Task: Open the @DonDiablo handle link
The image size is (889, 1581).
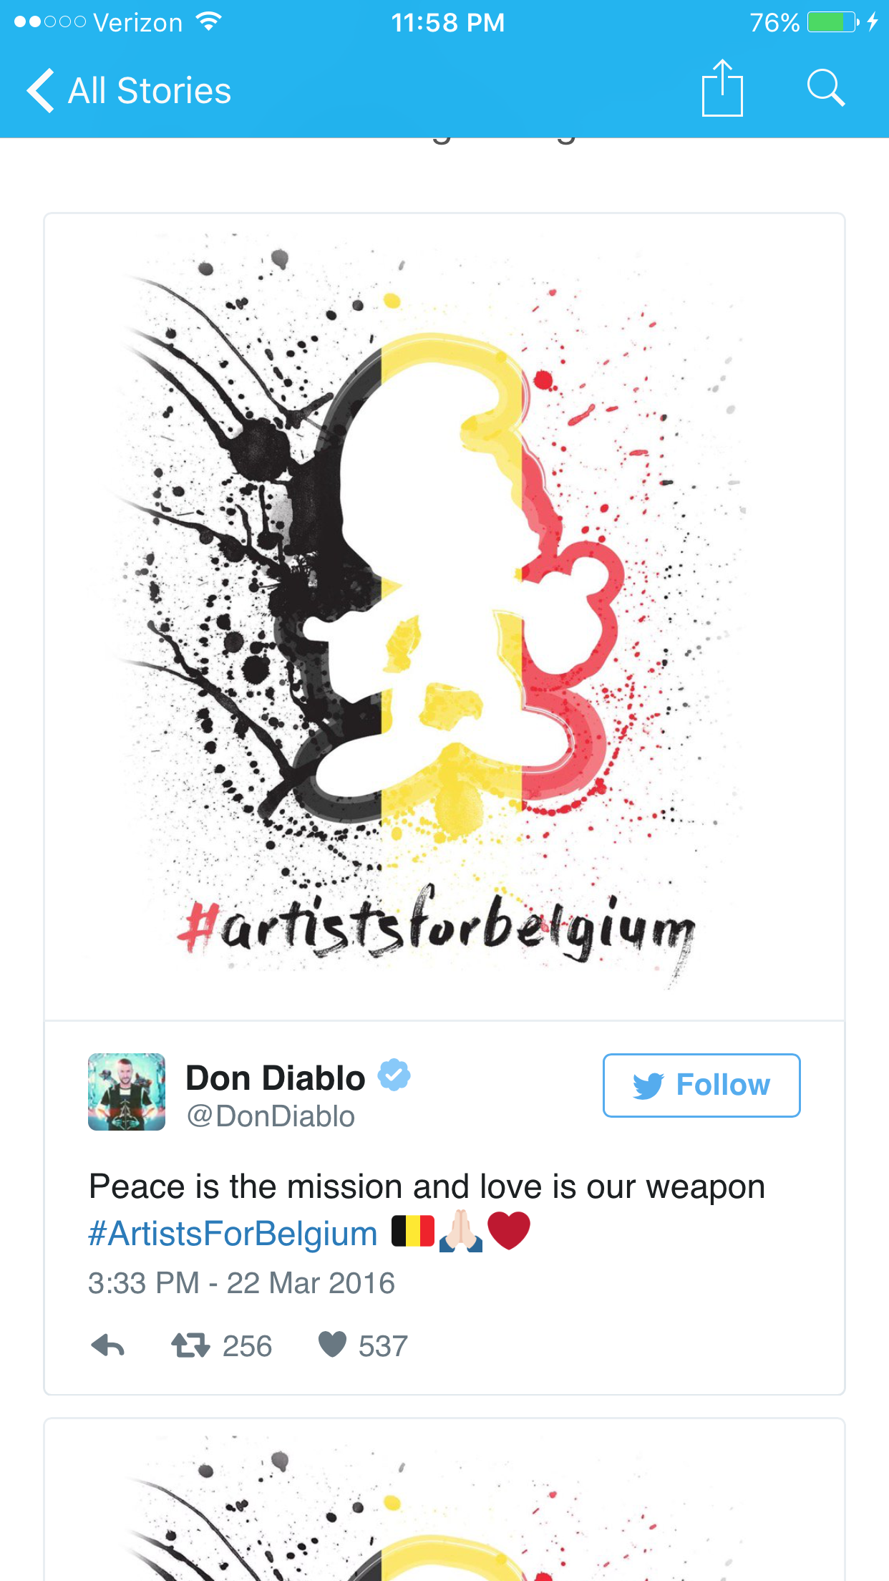Action: 271,1116
